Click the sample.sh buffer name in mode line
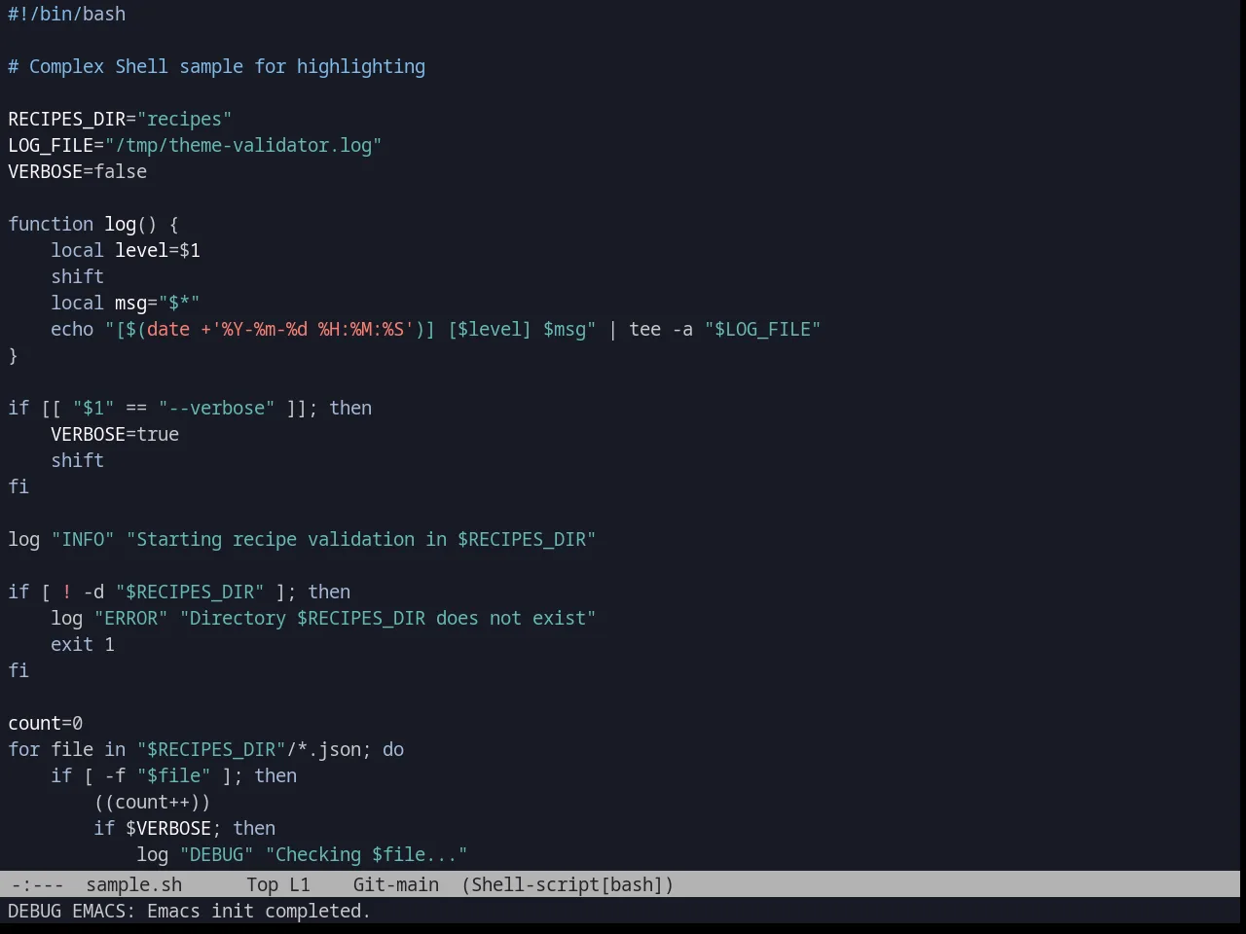Screen dimensions: 1246x934 (x=133, y=884)
